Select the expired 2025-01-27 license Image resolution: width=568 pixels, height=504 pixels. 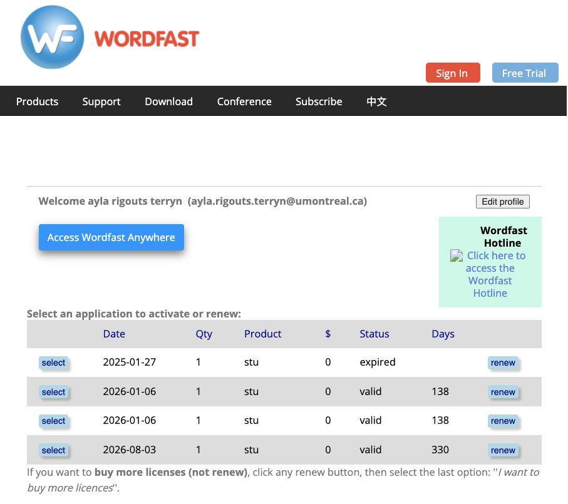[53, 363]
